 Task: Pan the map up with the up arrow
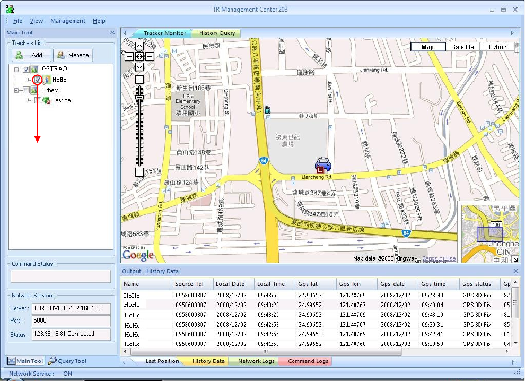139,46
